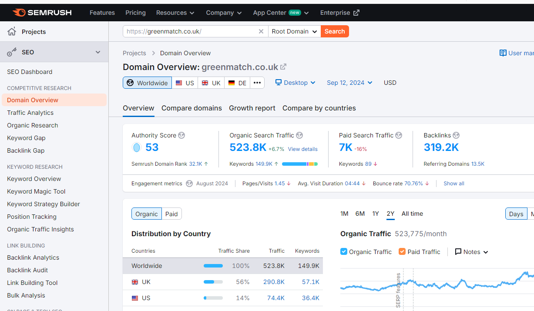Open Traffic Analytics in sidebar

(30, 113)
